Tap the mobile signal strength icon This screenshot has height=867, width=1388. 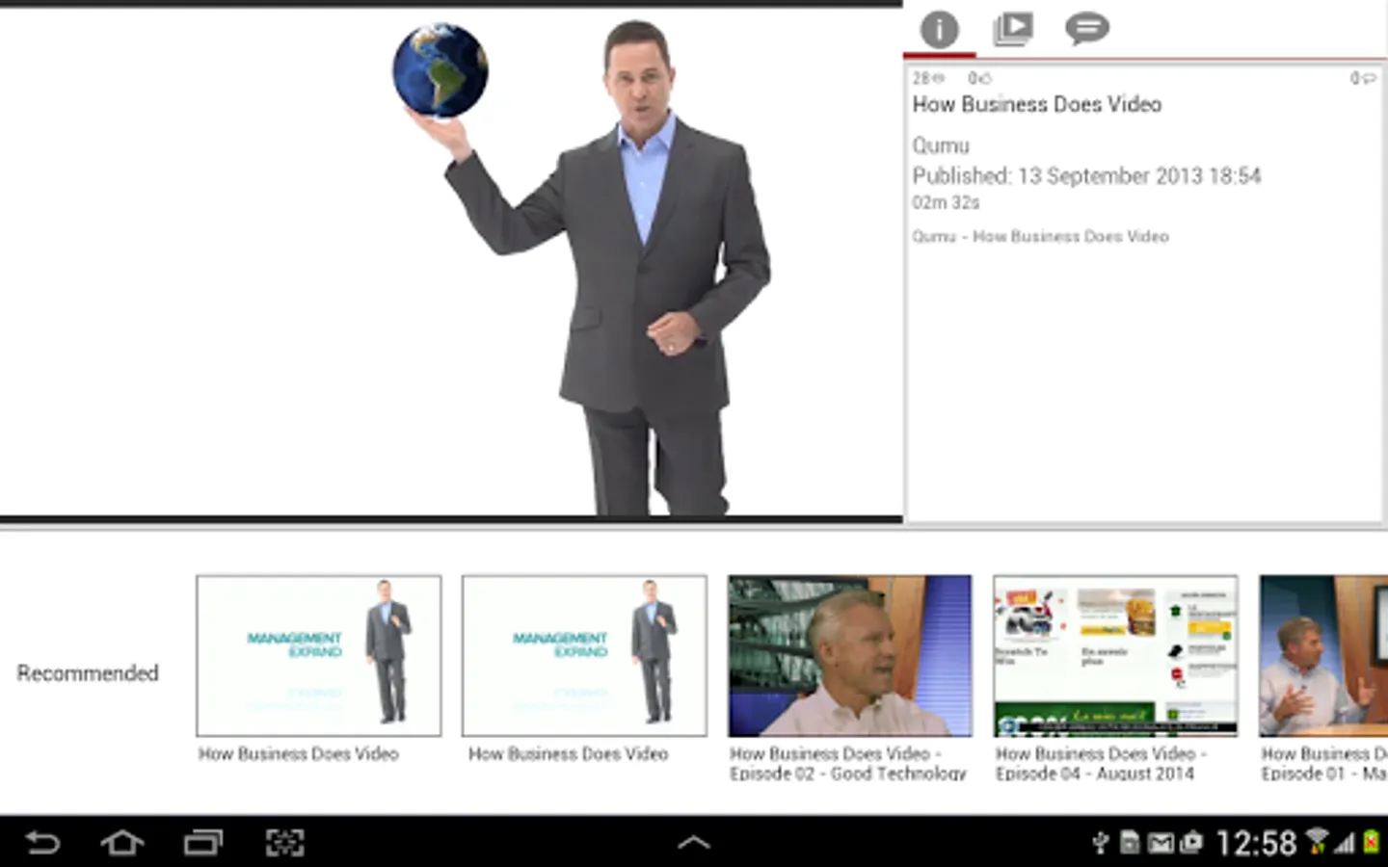click(1345, 844)
